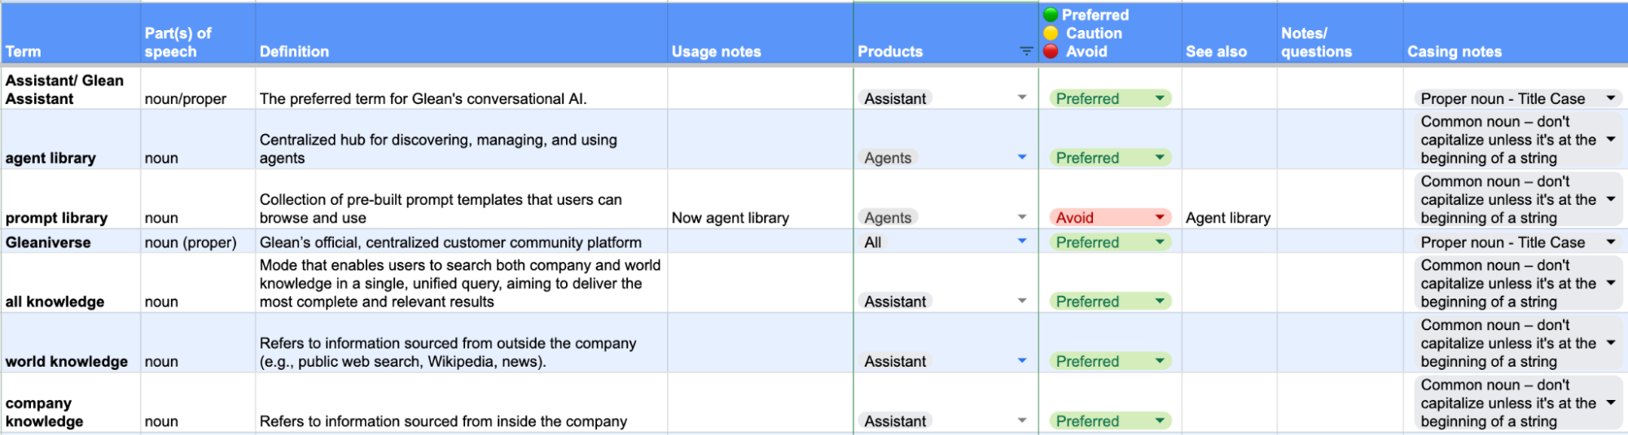Select definition 'Centralized hub for discovering' cell

tap(461, 140)
